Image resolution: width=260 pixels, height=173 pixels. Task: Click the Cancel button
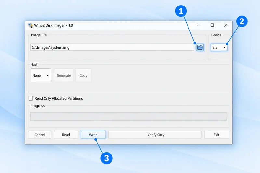[39, 135]
